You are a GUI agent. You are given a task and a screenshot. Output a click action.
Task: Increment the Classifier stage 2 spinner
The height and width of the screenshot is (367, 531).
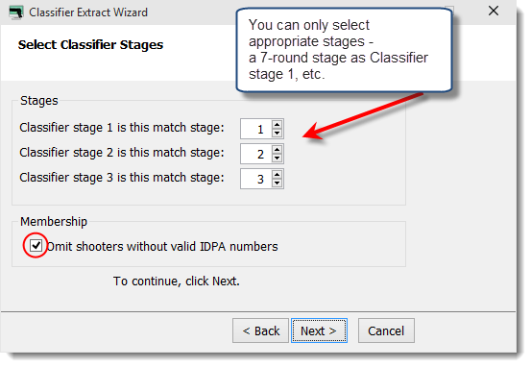click(x=277, y=150)
